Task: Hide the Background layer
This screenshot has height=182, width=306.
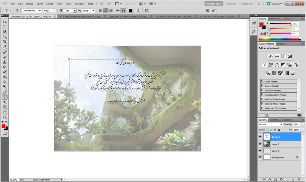Action: [260, 157]
